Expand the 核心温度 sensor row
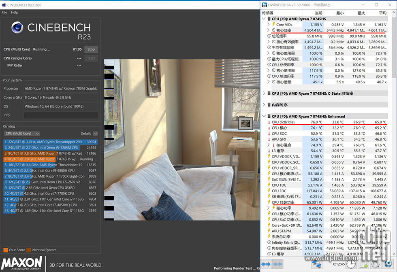 pyautogui.click(x=268, y=145)
